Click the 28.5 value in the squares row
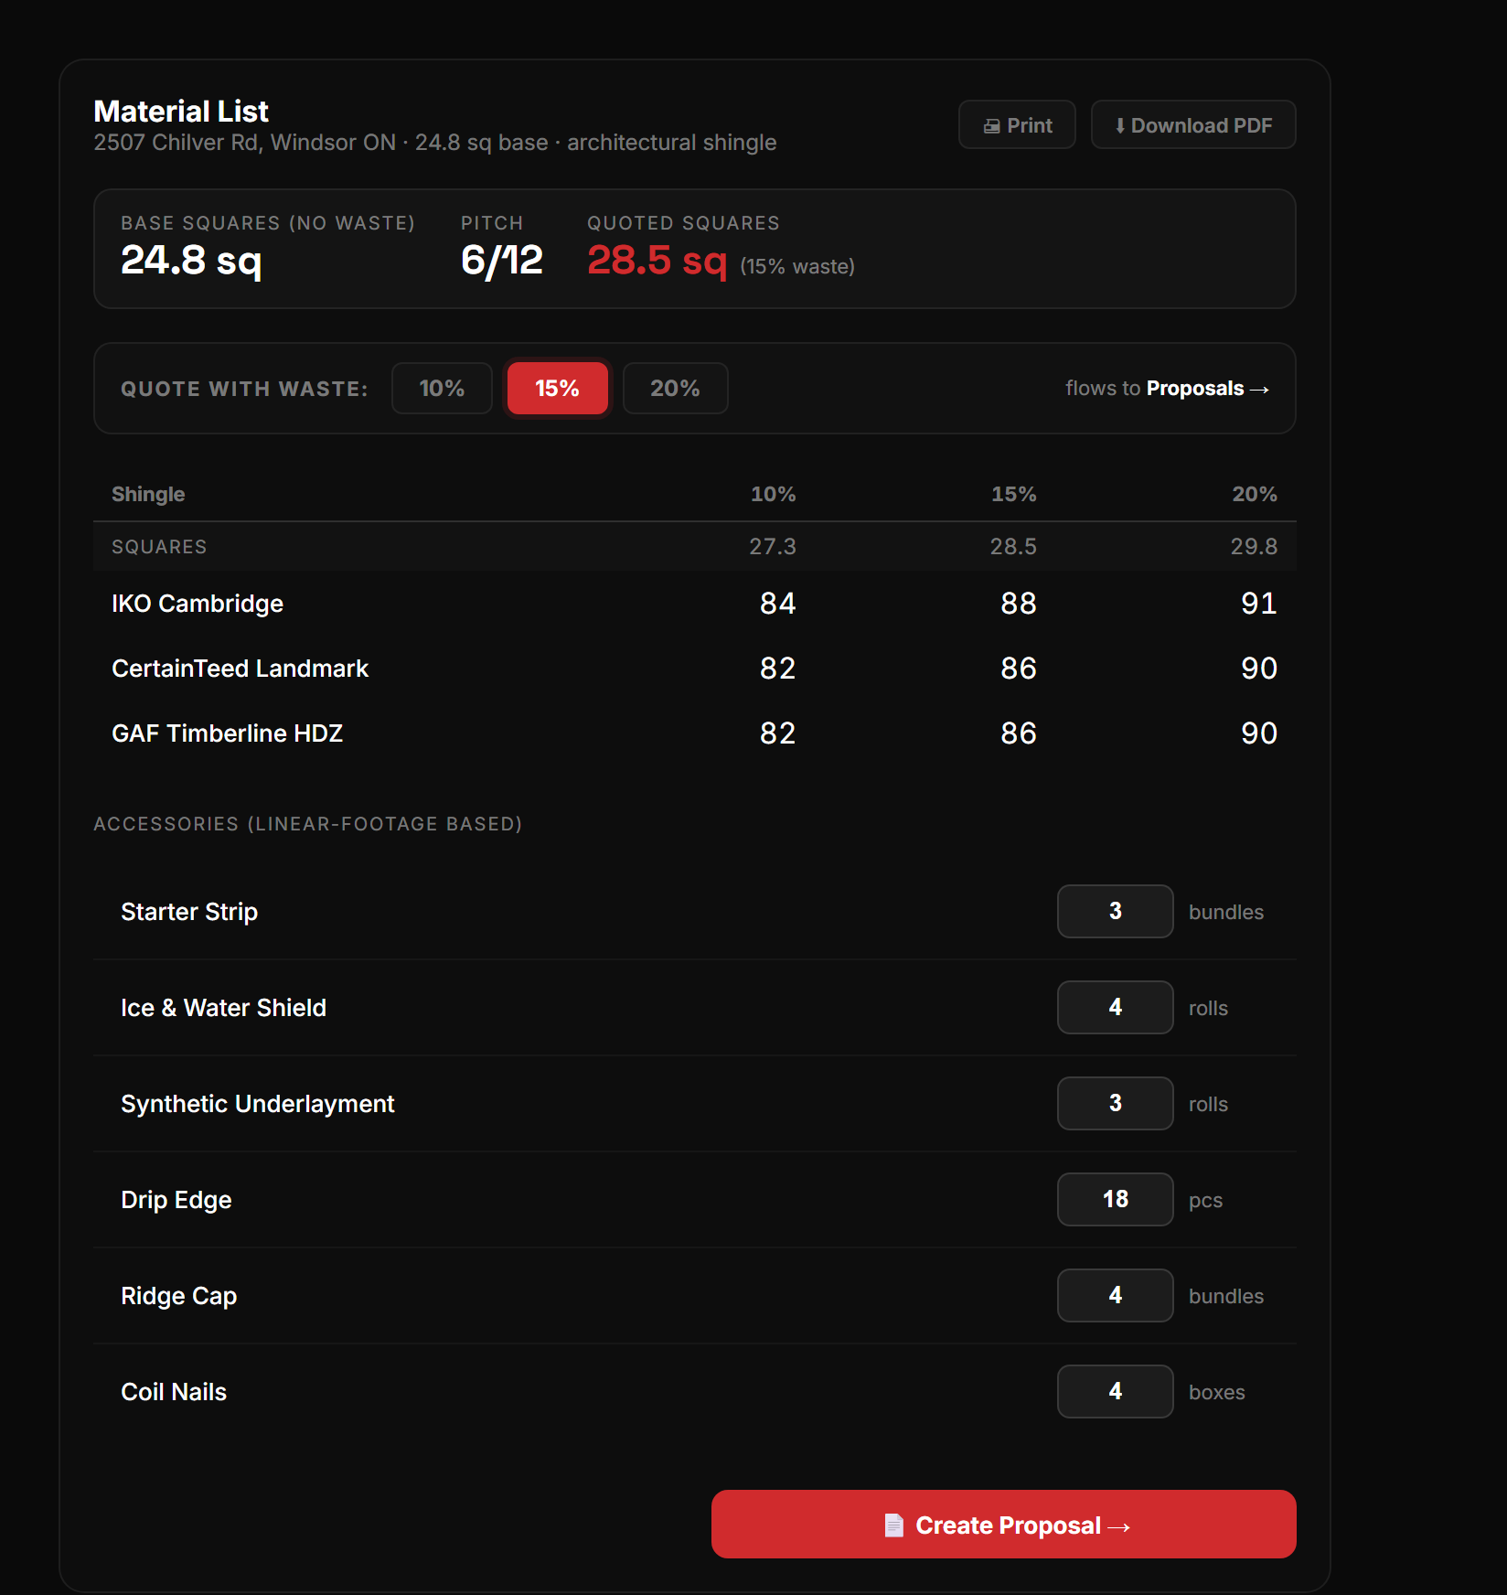 (1013, 547)
